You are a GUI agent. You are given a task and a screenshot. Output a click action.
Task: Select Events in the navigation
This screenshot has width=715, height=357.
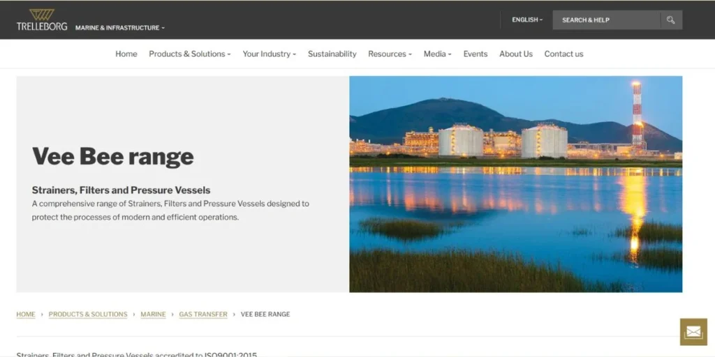point(476,54)
